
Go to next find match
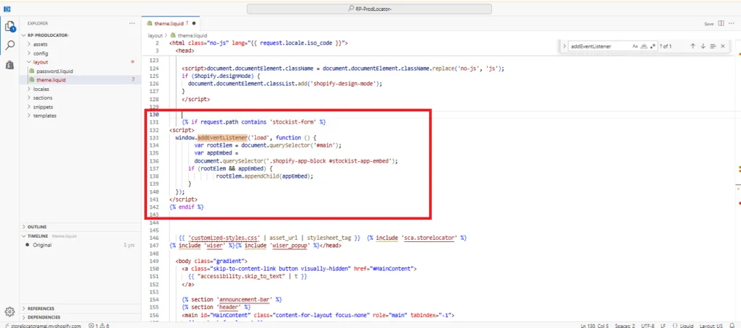[703, 46]
